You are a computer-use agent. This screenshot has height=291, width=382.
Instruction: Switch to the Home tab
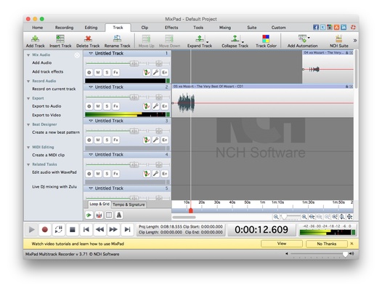pyautogui.click(x=38, y=28)
